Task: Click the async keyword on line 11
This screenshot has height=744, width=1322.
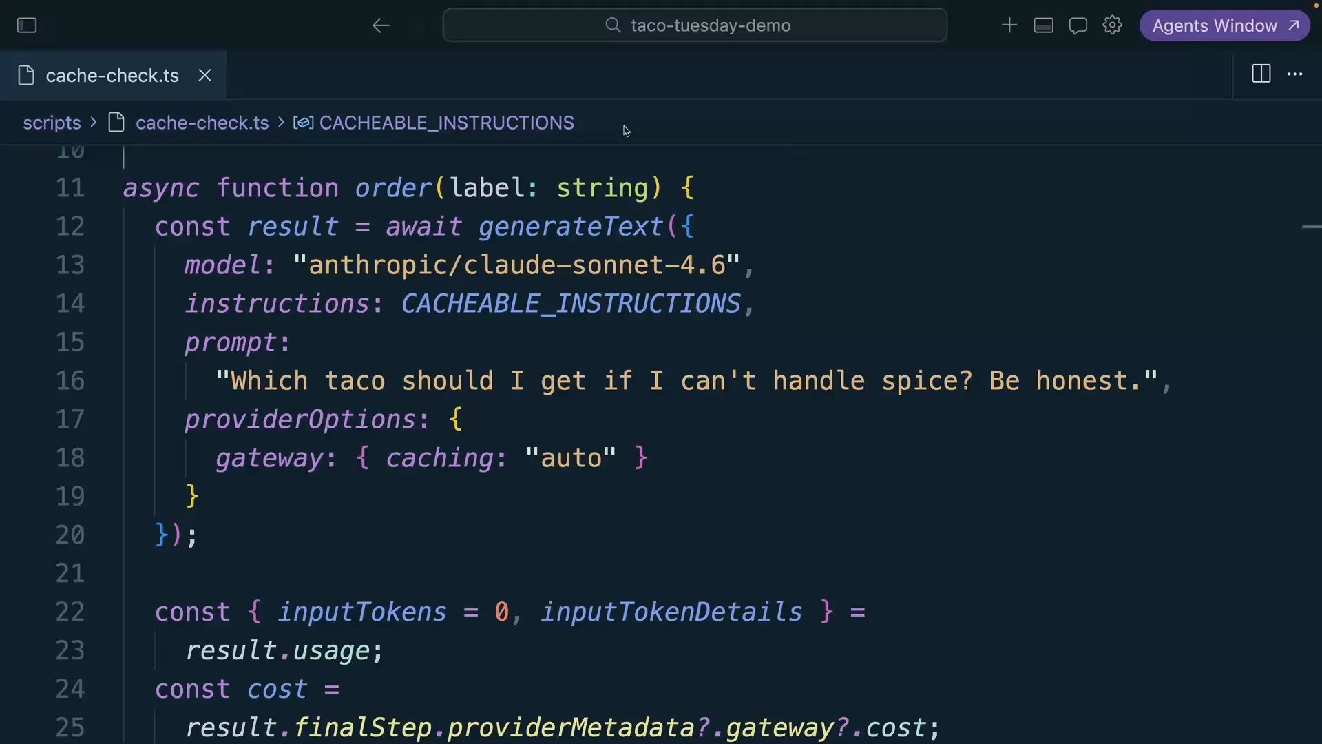Action: (x=161, y=187)
